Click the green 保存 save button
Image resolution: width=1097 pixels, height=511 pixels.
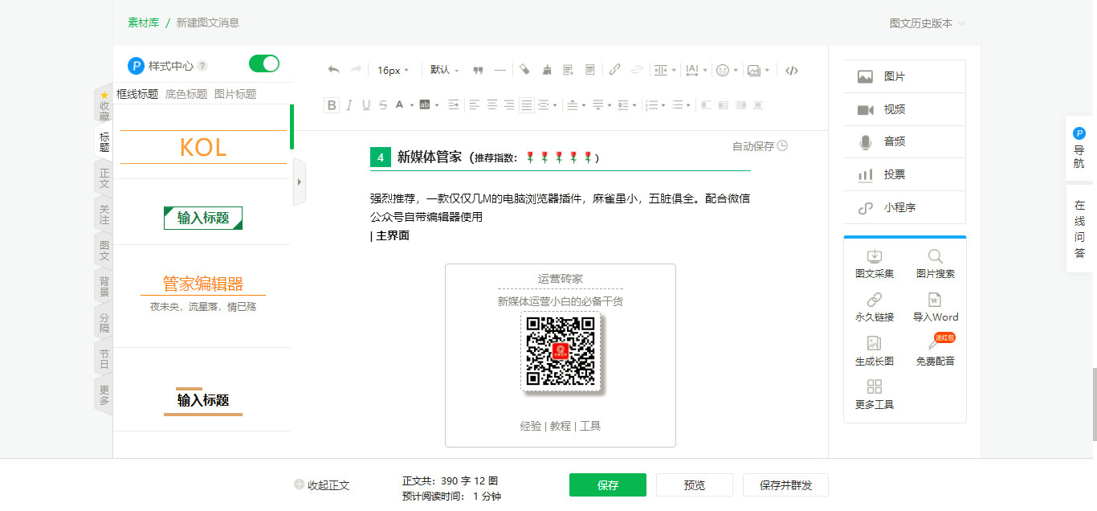pyautogui.click(x=607, y=484)
